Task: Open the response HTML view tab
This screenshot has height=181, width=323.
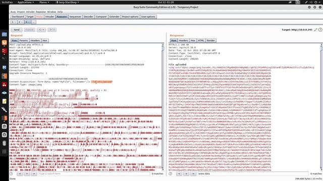Action: pyautogui.click(x=201, y=40)
